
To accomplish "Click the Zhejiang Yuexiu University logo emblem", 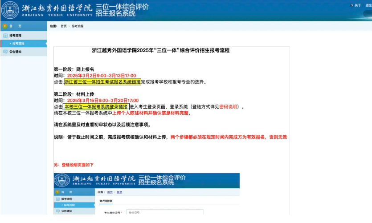I will (x=10, y=10).
